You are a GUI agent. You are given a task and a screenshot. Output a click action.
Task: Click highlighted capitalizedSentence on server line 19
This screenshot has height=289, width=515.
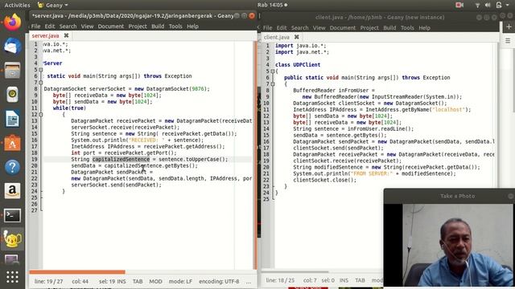click(121, 159)
